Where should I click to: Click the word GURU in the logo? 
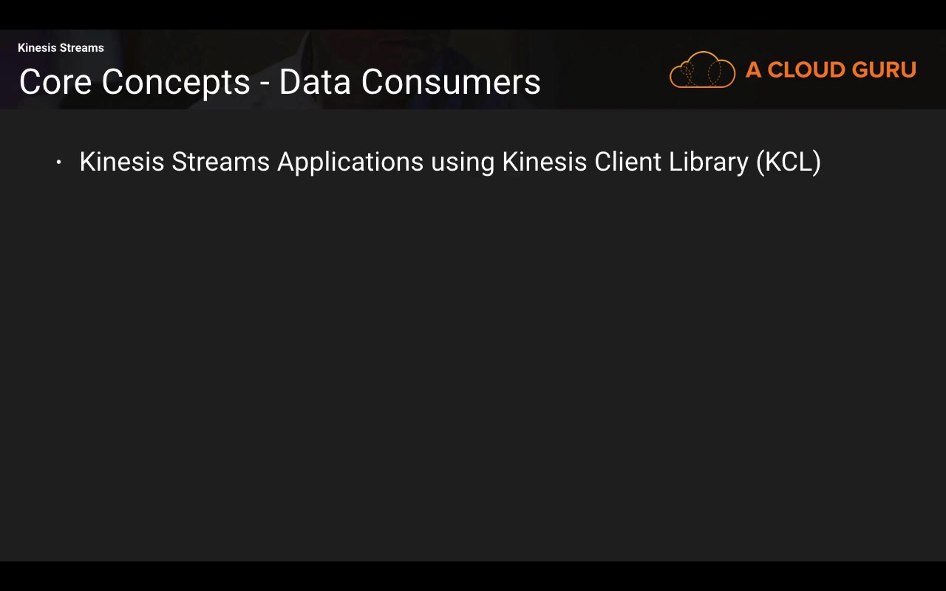885,70
